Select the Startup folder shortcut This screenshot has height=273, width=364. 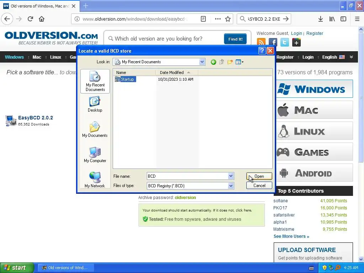pyautogui.click(x=125, y=79)
